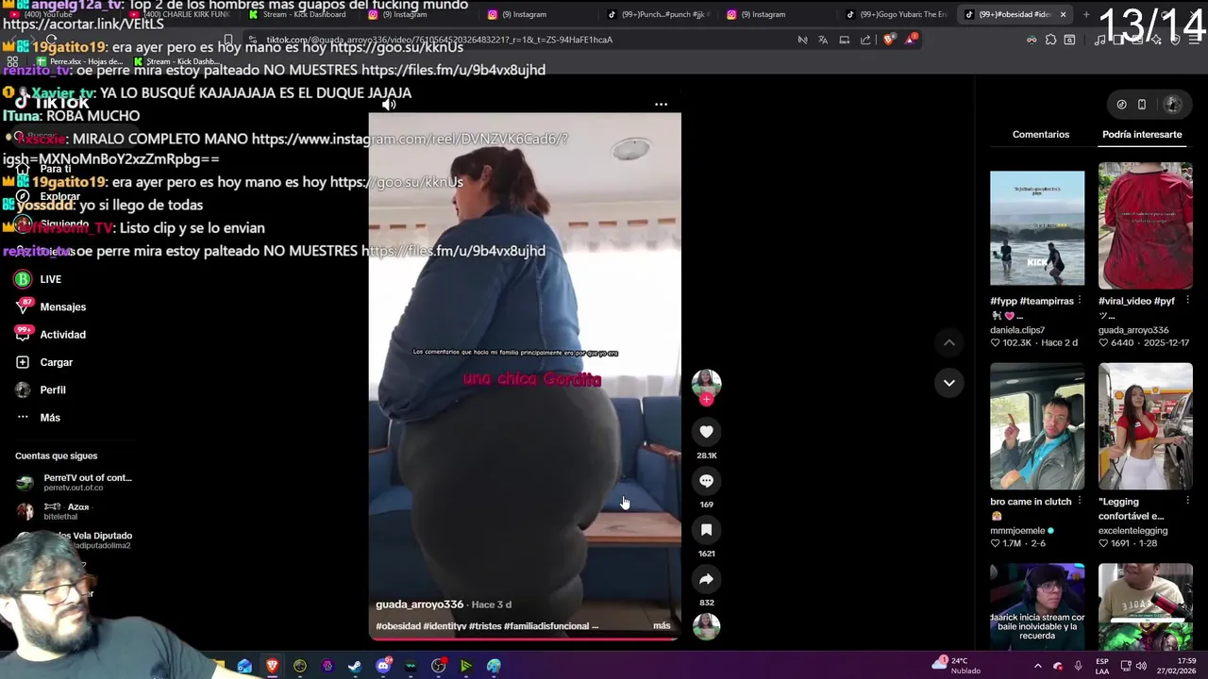The height and width of the screenshot is (679, 1208).
Task: Open Steam in taskbar
Action: point(355,666)
